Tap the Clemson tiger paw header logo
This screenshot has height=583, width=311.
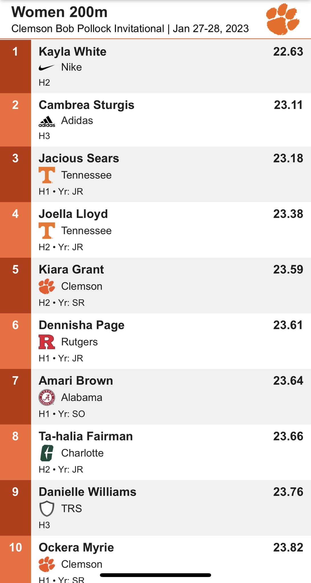pos(283,19)
